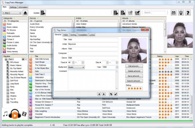Click the Year stepper arrows
The image size is (195, 128).
(117, 67)
